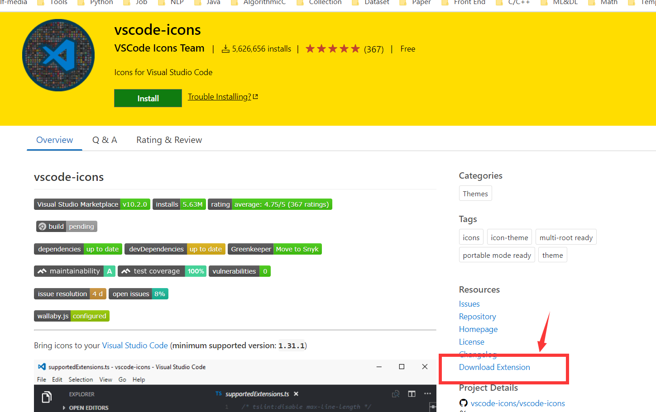The height and width of the screenshot is (412, 656).
Task: Select the multi-root ready tag
Action: coord(566,237)
